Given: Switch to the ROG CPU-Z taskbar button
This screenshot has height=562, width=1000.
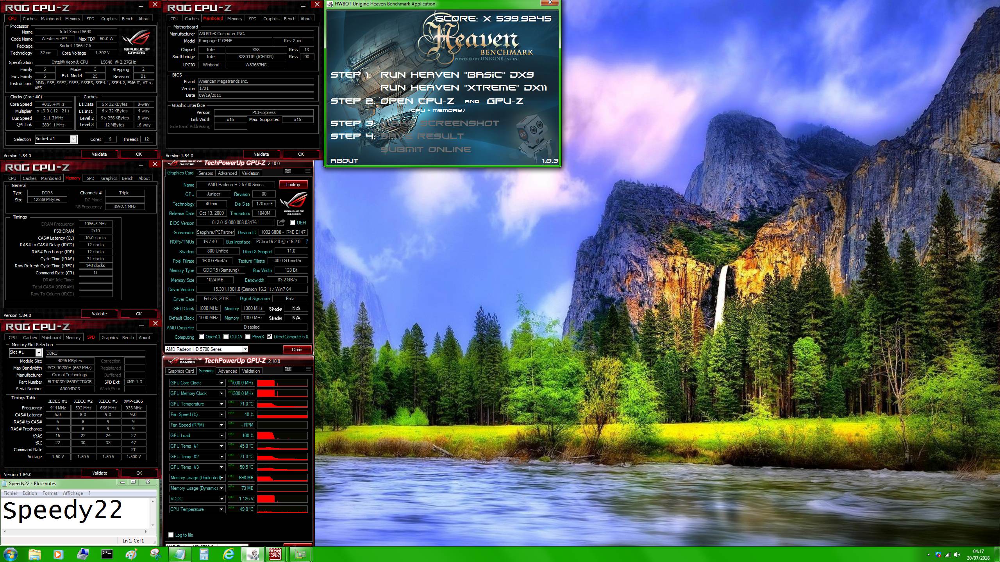Looking at the screenshot, I should pos(275,554).
